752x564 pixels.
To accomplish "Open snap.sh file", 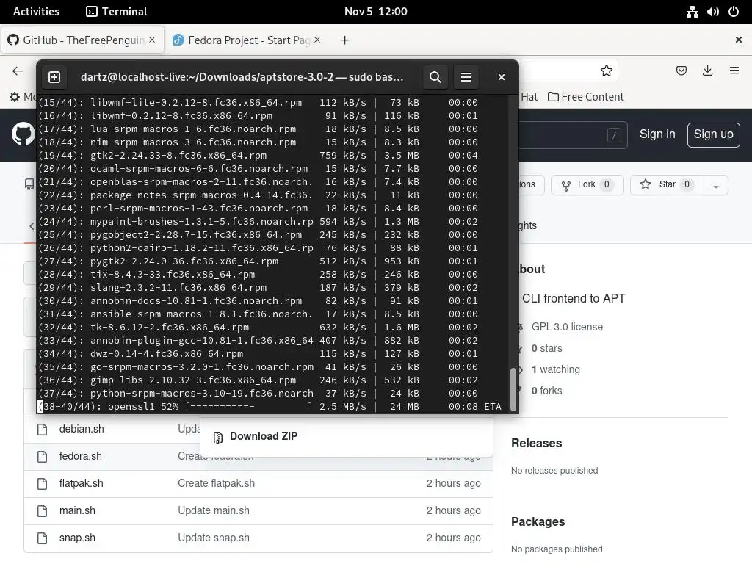I will pyautogui.click(x=77, y=538).
